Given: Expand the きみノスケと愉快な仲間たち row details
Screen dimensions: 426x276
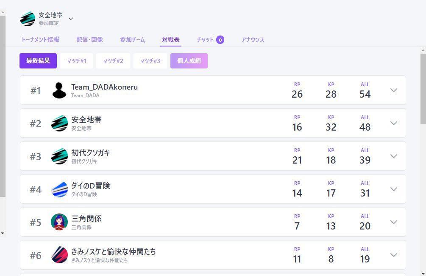Looking at the screenshot, I should point(394,255).
